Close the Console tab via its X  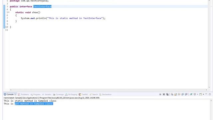[x=15, y=94]
